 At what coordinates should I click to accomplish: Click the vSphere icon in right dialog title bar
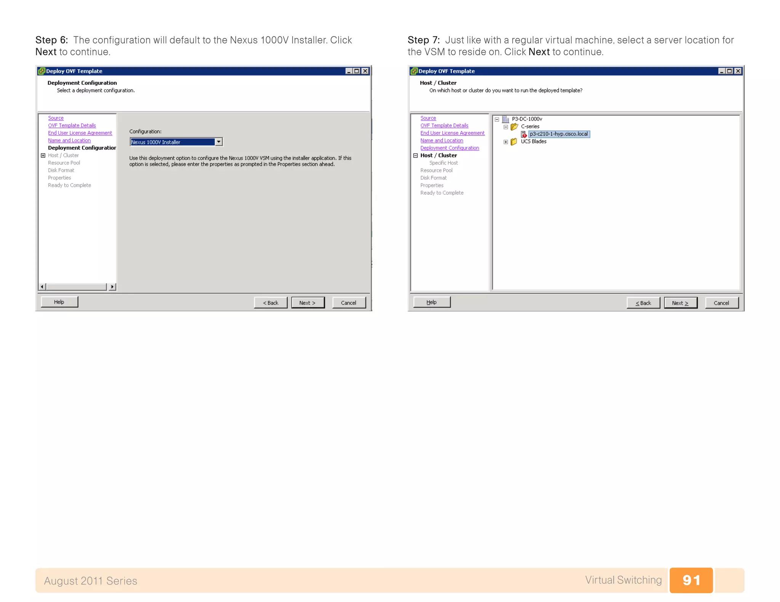tap(414, 71)
